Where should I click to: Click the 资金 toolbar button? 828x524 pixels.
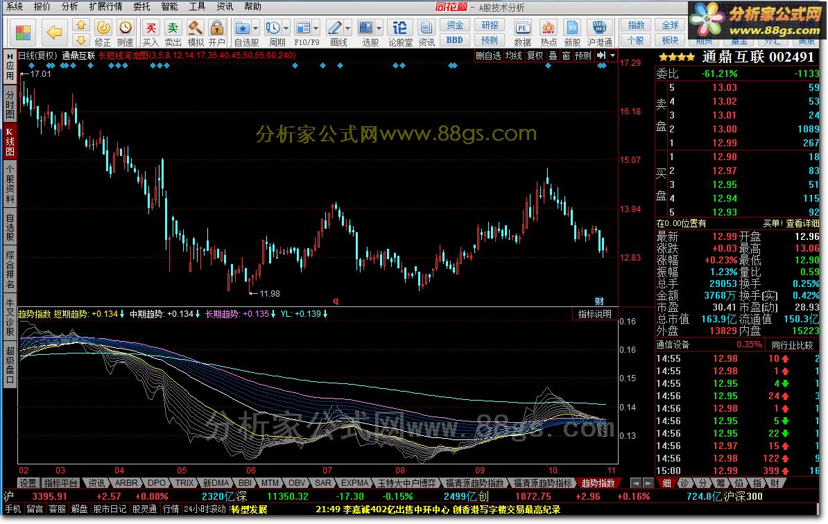click(x=455, y=26)
